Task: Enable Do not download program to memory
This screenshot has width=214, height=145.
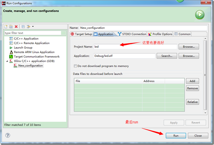Action: coord(76,66)
